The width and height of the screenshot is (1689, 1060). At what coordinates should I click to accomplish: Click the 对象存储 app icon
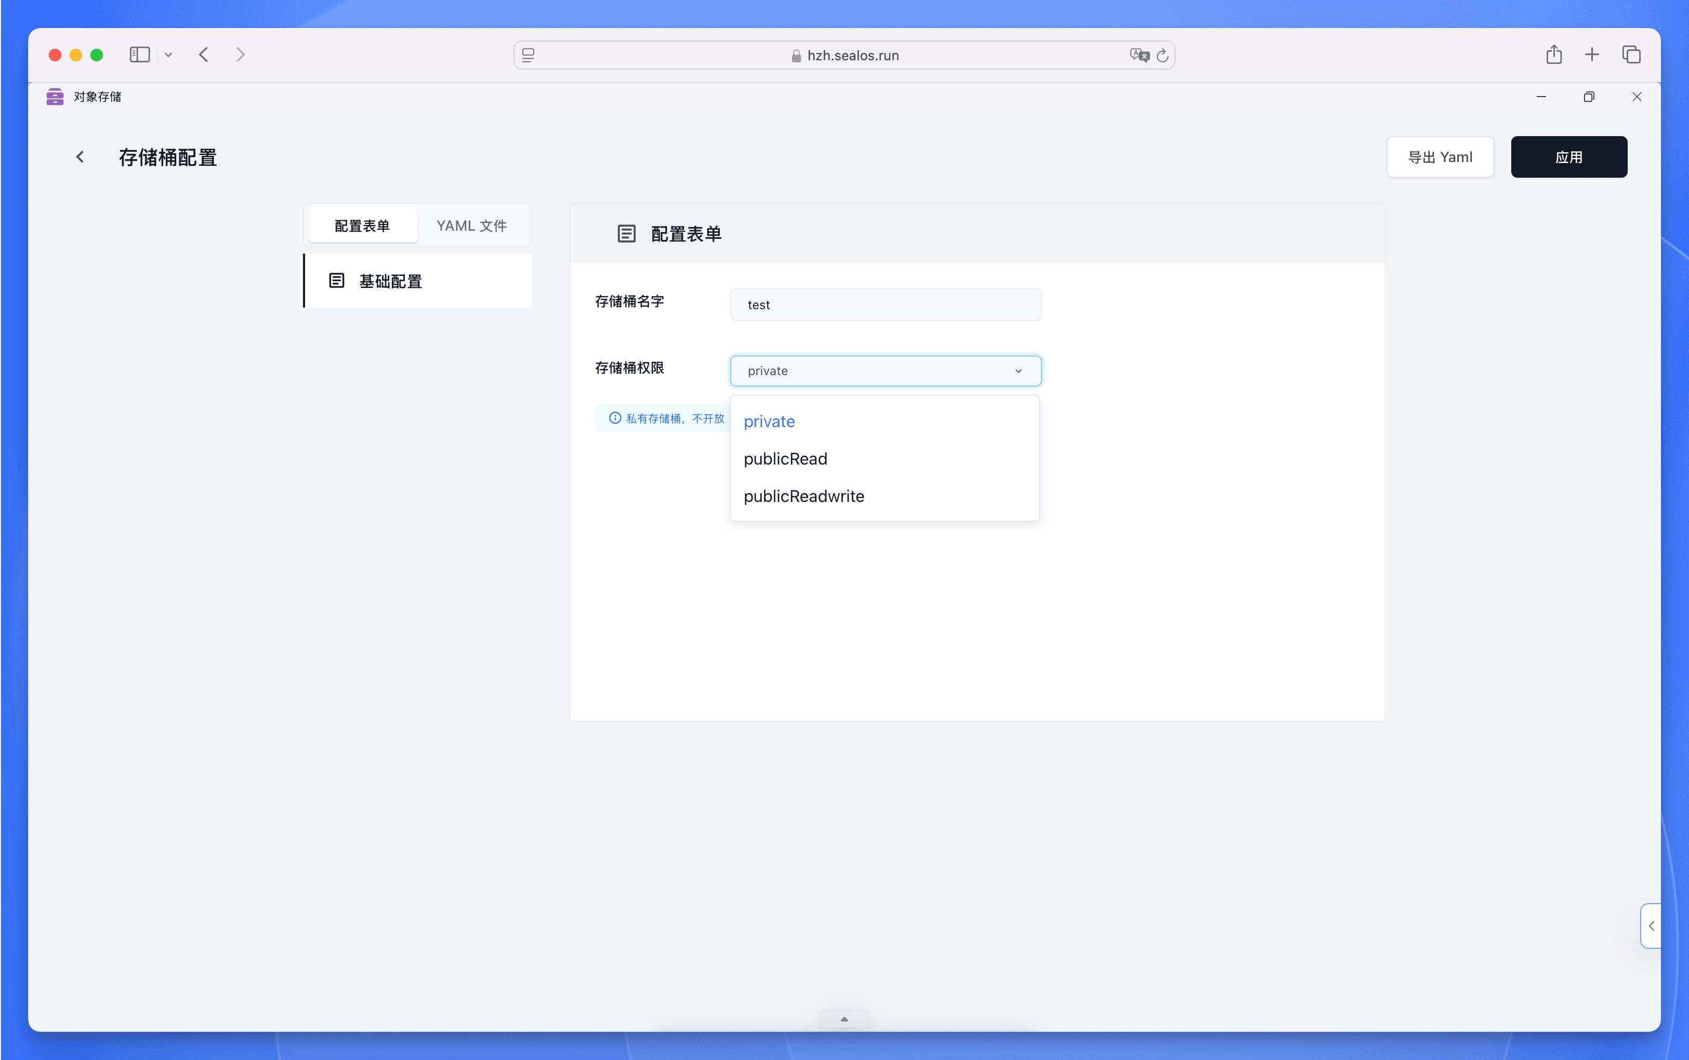tap(55, 98)
